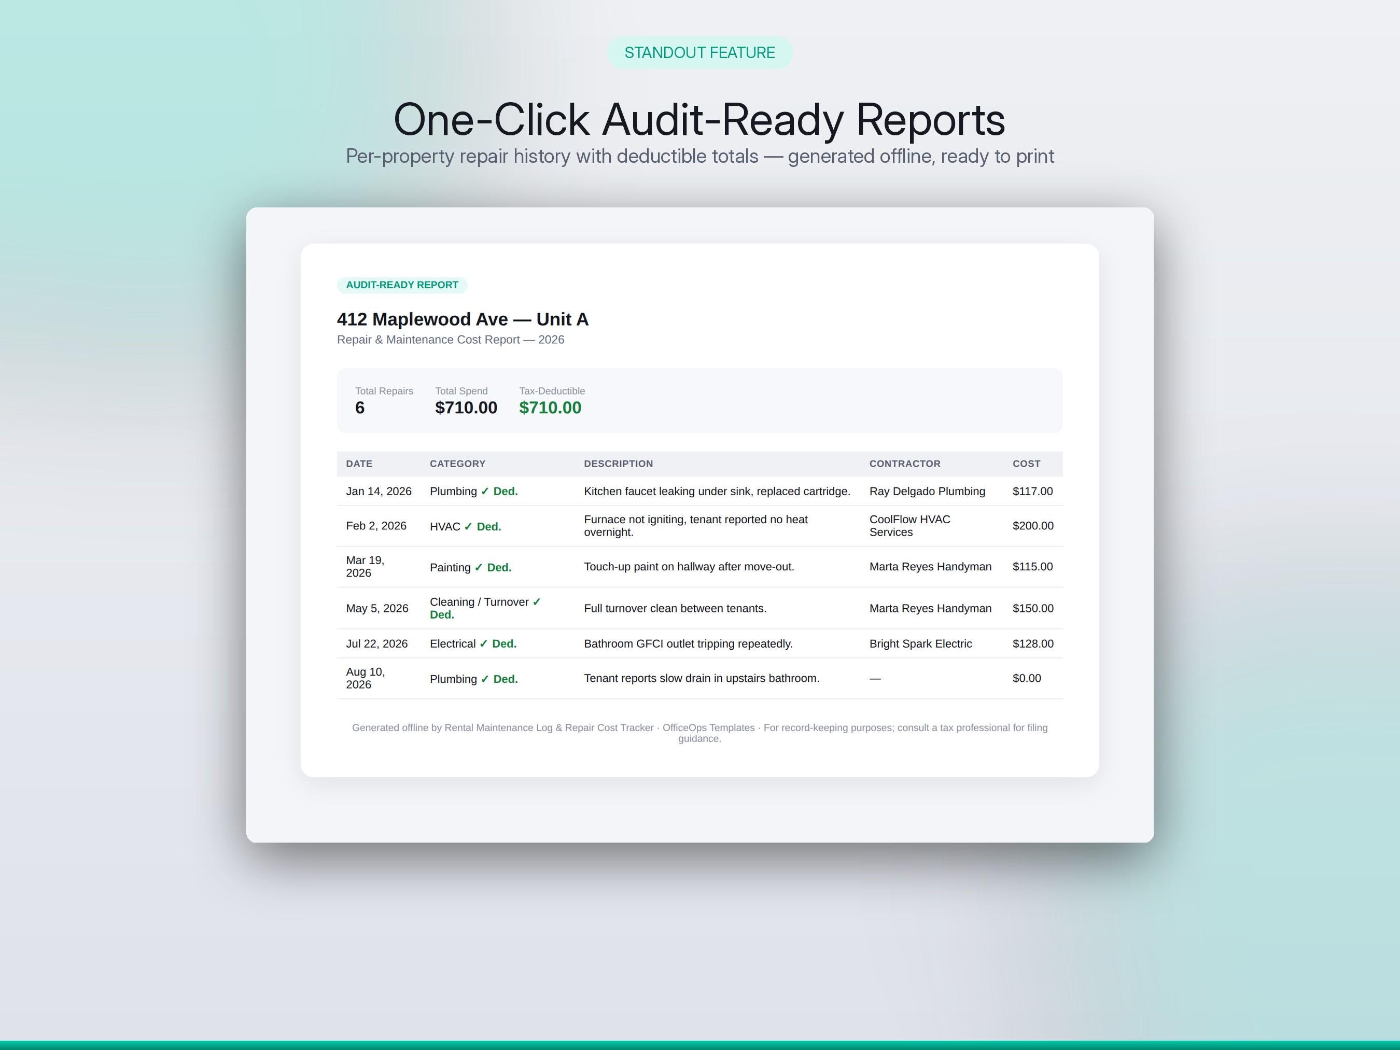Click the furnace not igniting description
The width and height of the screenshot is (1400, 1050).
pyautogui.click(x=695, y=526)
